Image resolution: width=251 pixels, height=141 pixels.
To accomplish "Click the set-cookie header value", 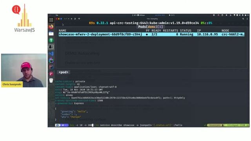I will tap(128, 98).
